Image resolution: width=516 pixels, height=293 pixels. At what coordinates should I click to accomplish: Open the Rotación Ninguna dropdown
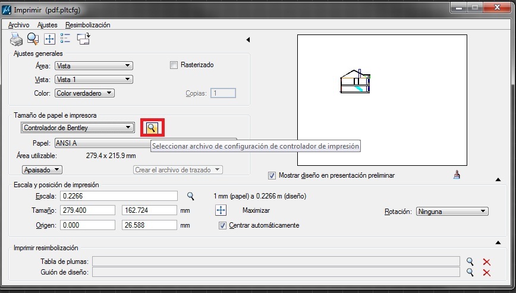point(452,212)
